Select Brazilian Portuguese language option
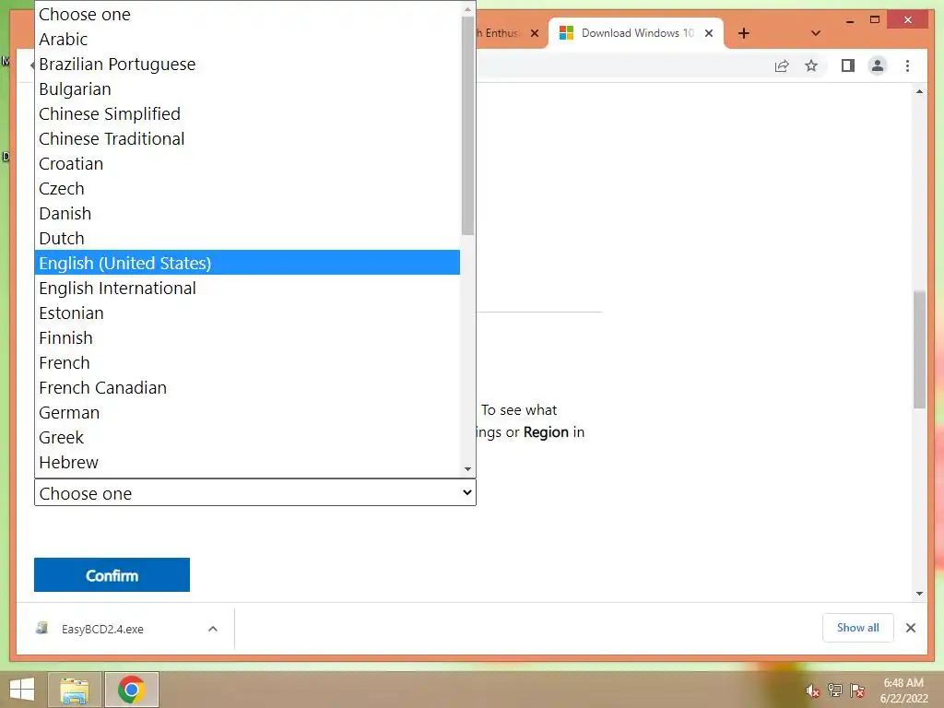 (x=247, y=64)
